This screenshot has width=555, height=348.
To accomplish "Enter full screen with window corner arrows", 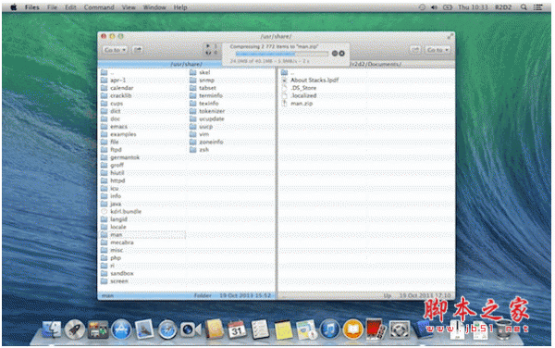I will point(450,36).
